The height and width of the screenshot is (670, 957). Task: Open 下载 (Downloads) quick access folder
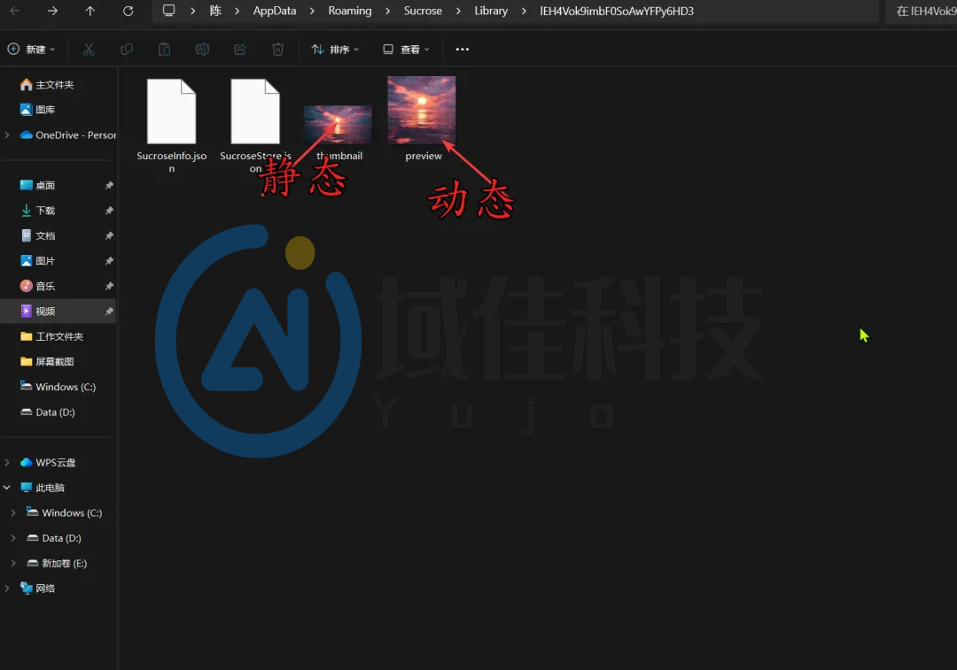tap(38, 211)
